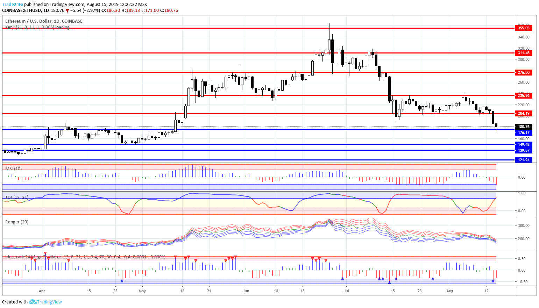Click the Aug date on time axis
The height and width of the screenshot is (308, 539).
(450, 291)
